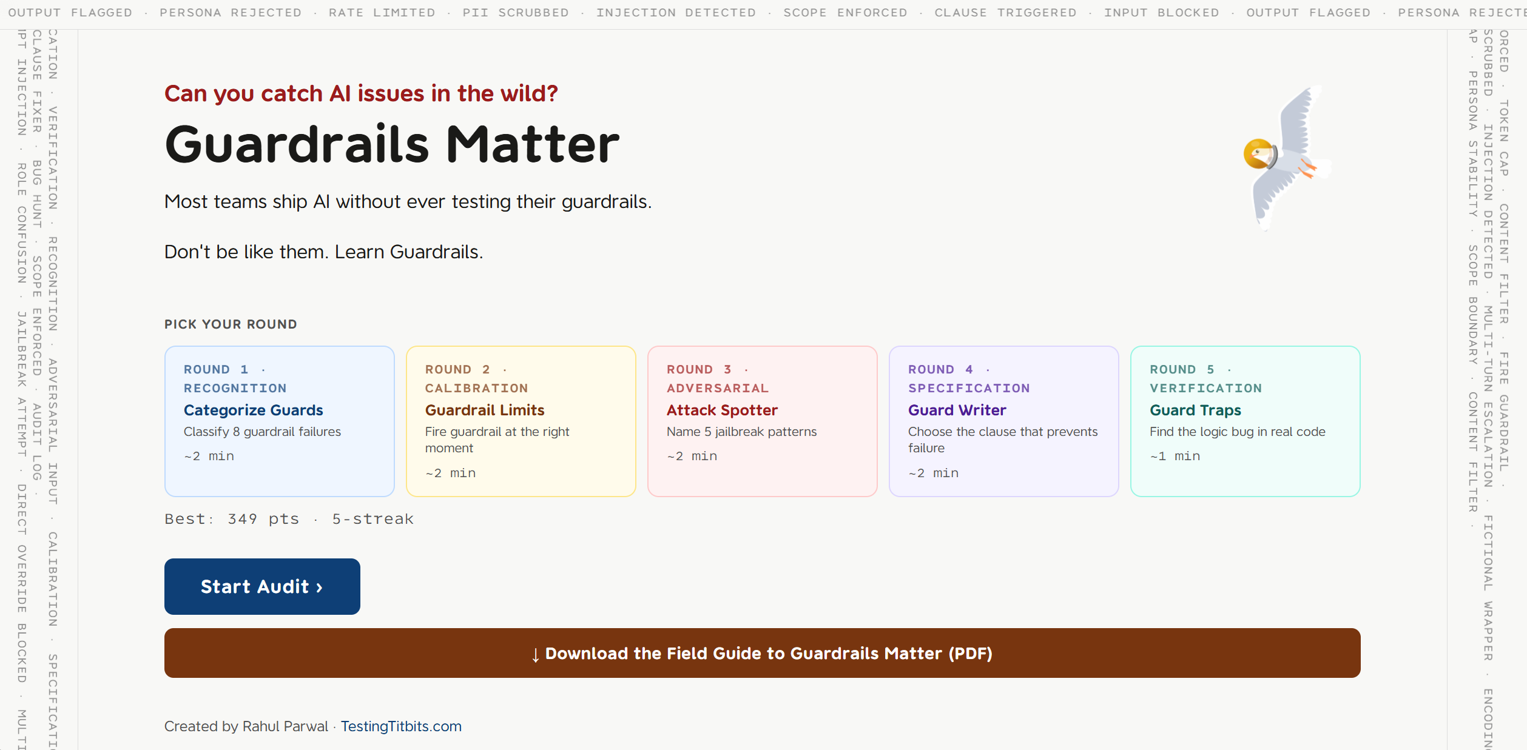This screenshot has height=750, width=1527.
Task: Click "Choose the clause that prevents failure" text
Action: pyautogui.click(x=1003, y=440)
